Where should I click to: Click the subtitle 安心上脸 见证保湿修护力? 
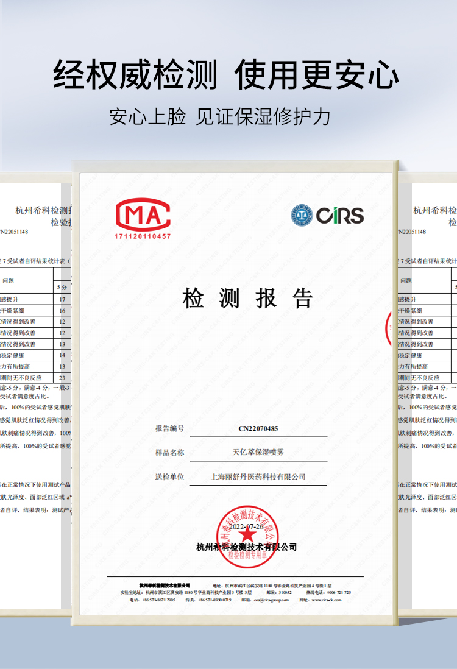coord(220,116)
